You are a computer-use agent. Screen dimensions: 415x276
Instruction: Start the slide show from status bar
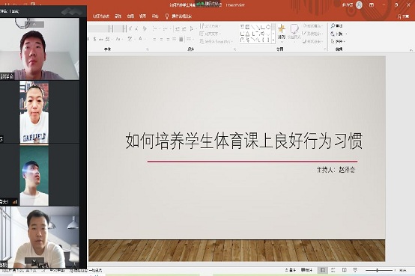pos(355,270)
